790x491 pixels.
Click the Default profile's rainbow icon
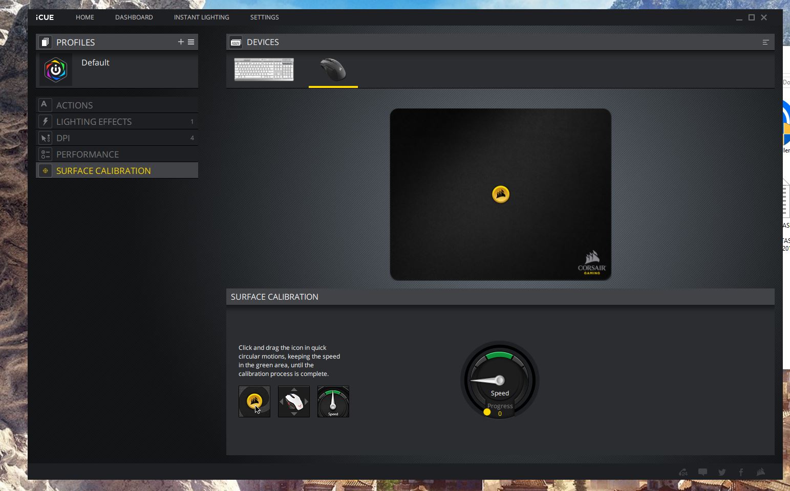tap(56, 70)
